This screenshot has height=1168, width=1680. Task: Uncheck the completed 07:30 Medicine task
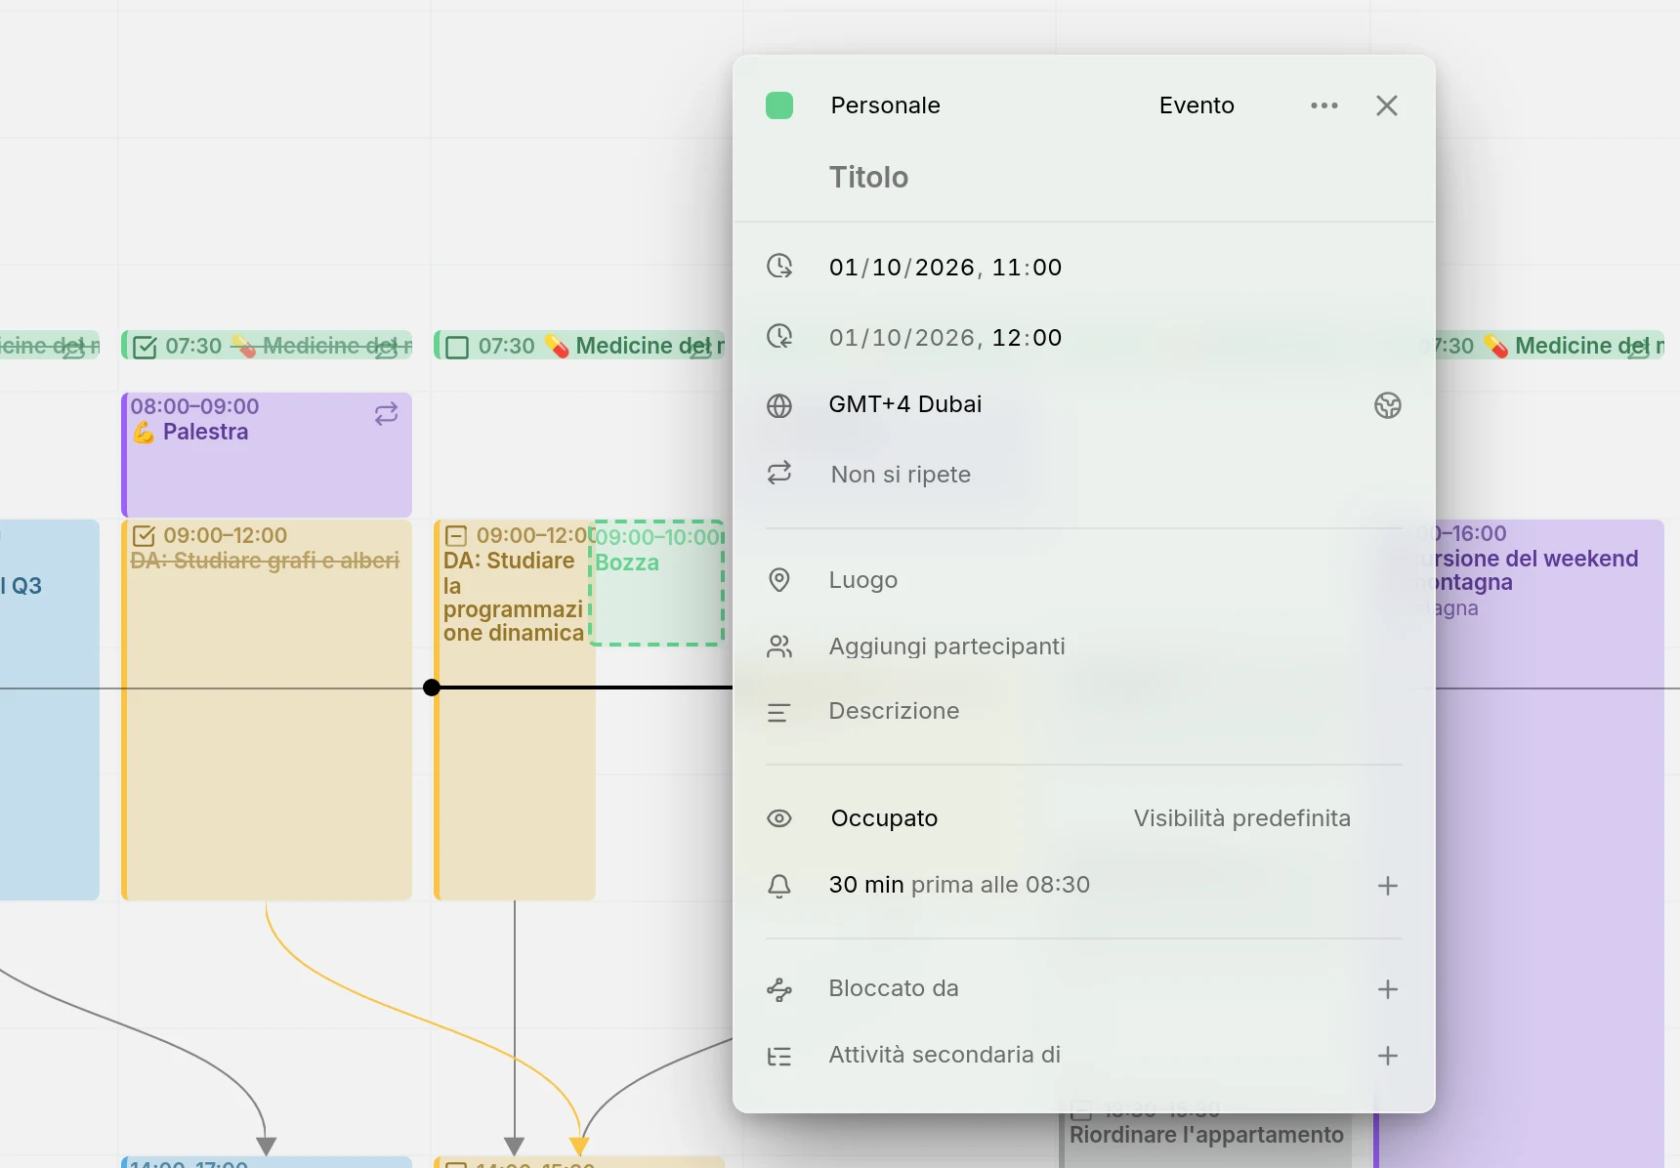[x=145, y=347]
